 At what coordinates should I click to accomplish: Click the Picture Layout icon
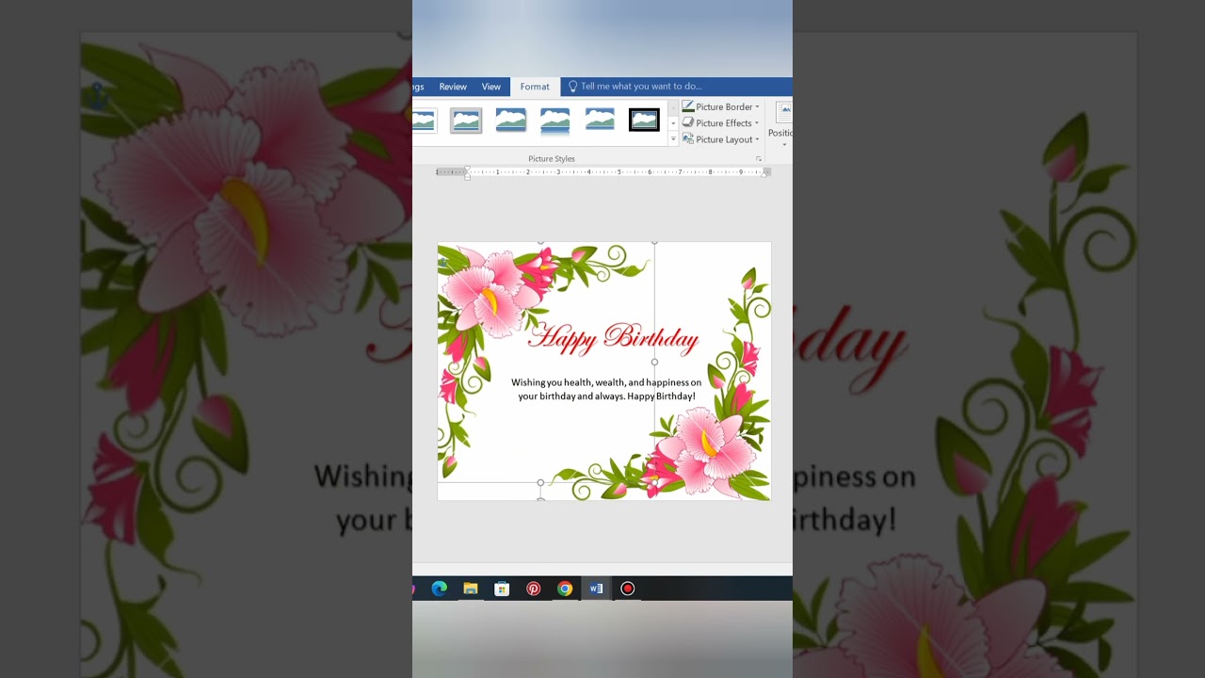pyautogui.click(x=687, y=138)
